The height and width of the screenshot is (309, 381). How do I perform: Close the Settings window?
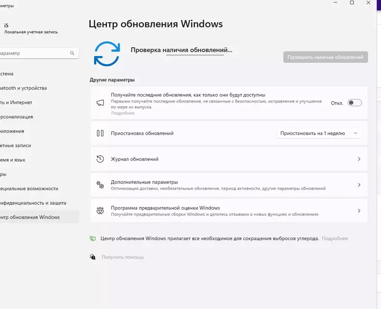point(368,3)
